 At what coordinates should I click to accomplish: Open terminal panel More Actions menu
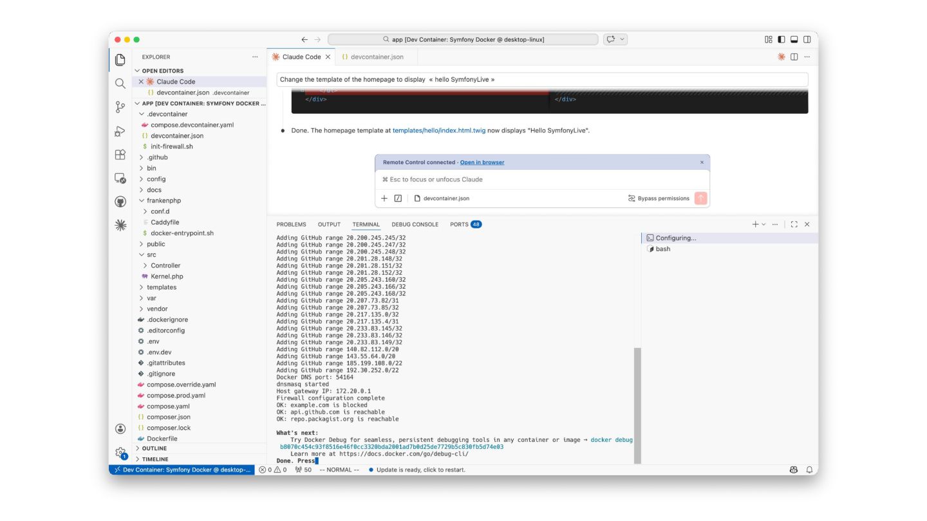click(775, 224)
